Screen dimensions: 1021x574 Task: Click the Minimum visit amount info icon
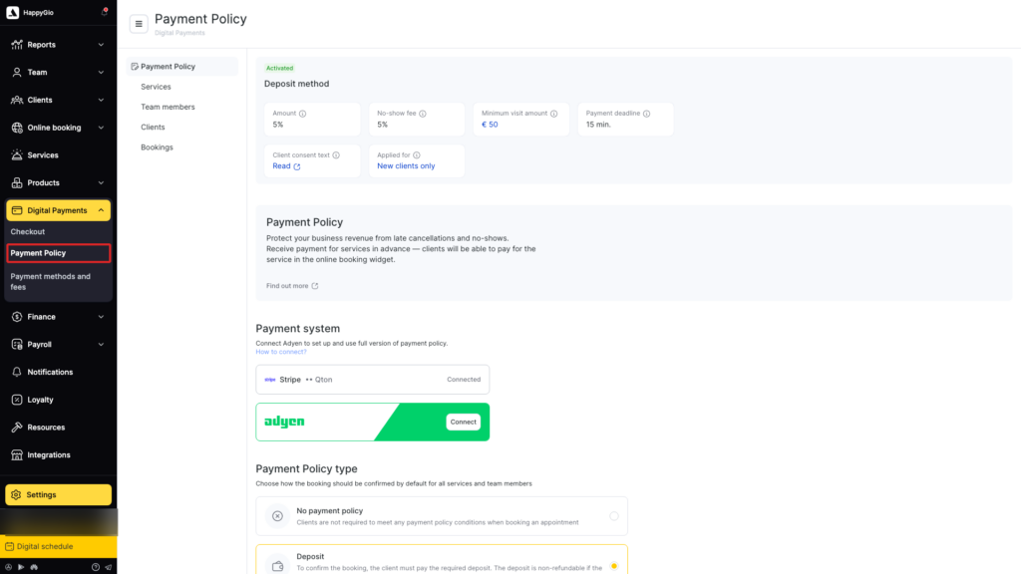pyautogui.click(x=554, y=114)
